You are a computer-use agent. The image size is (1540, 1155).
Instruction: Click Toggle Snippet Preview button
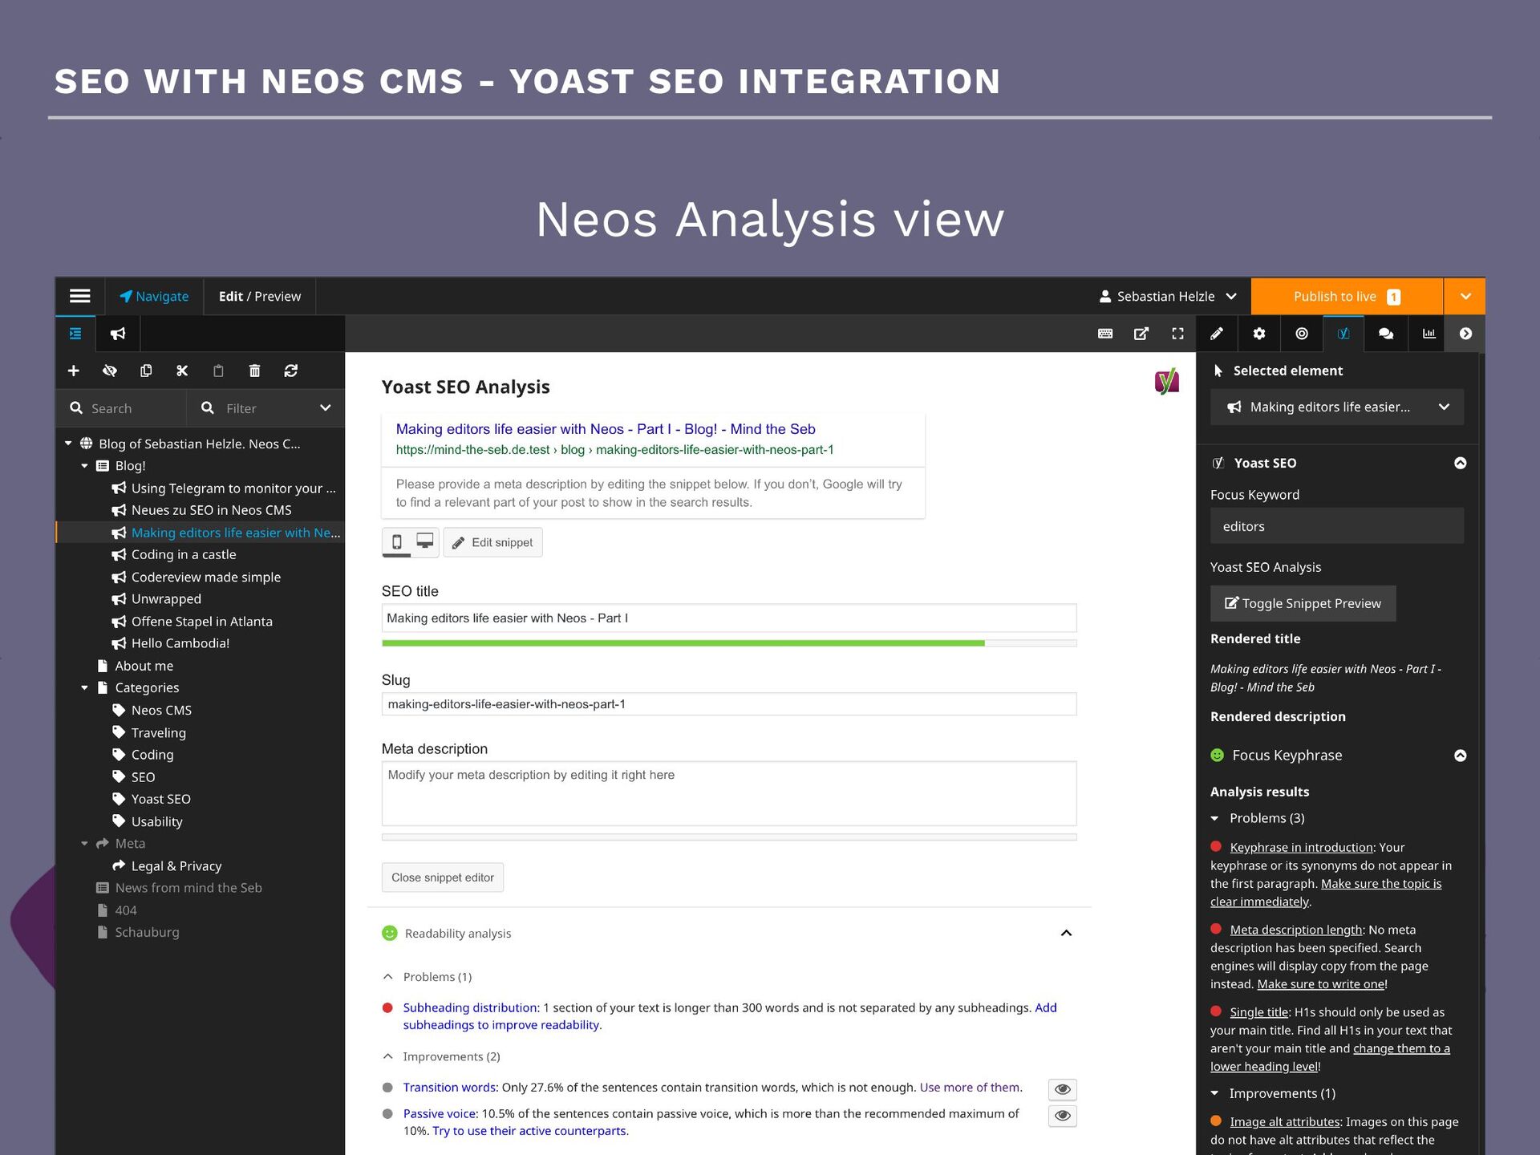[x=1303, y=603]
